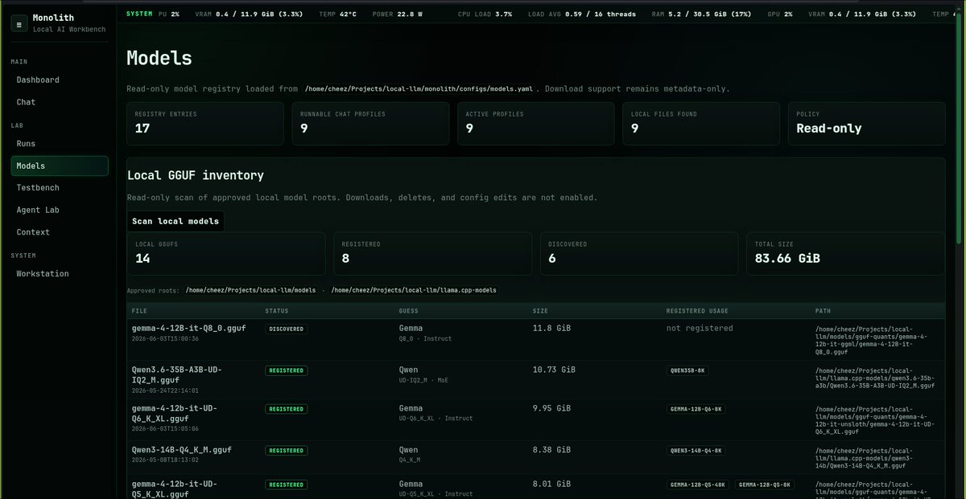966x499 pixels.
Task: Select file Qwen3.6-35B-A3B-UD-IQ2_M.gguf
Action: [x=177, y=374]
